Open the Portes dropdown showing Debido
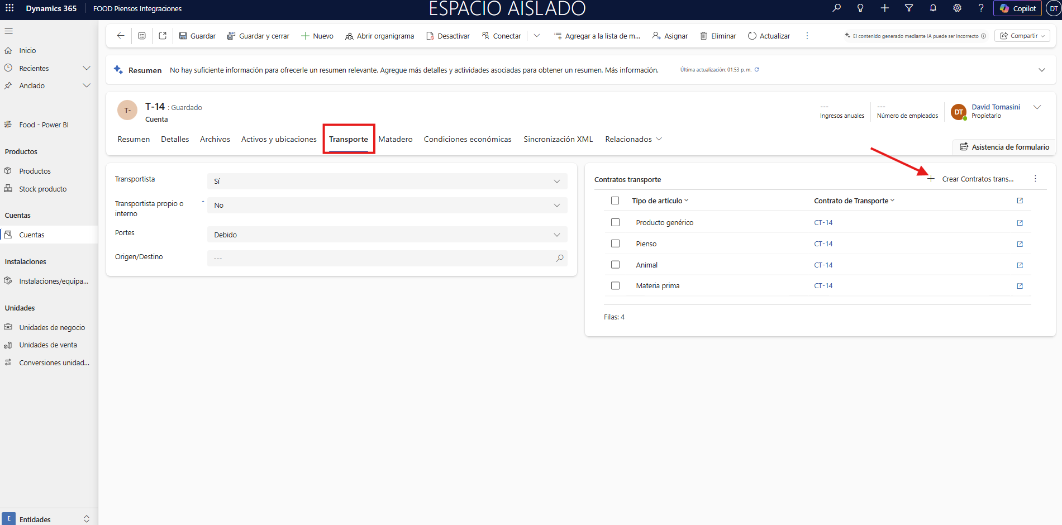The image size is (1062, 525). click(x=387, y=235)
